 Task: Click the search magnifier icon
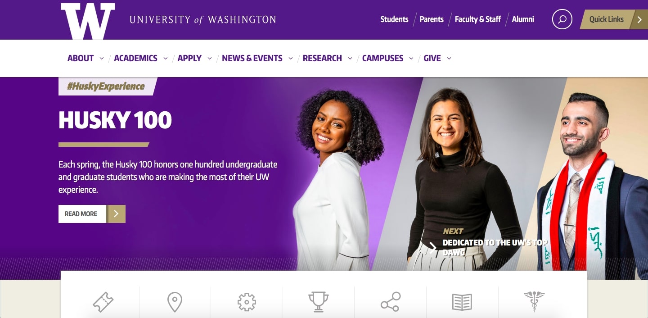click(562, 19)
